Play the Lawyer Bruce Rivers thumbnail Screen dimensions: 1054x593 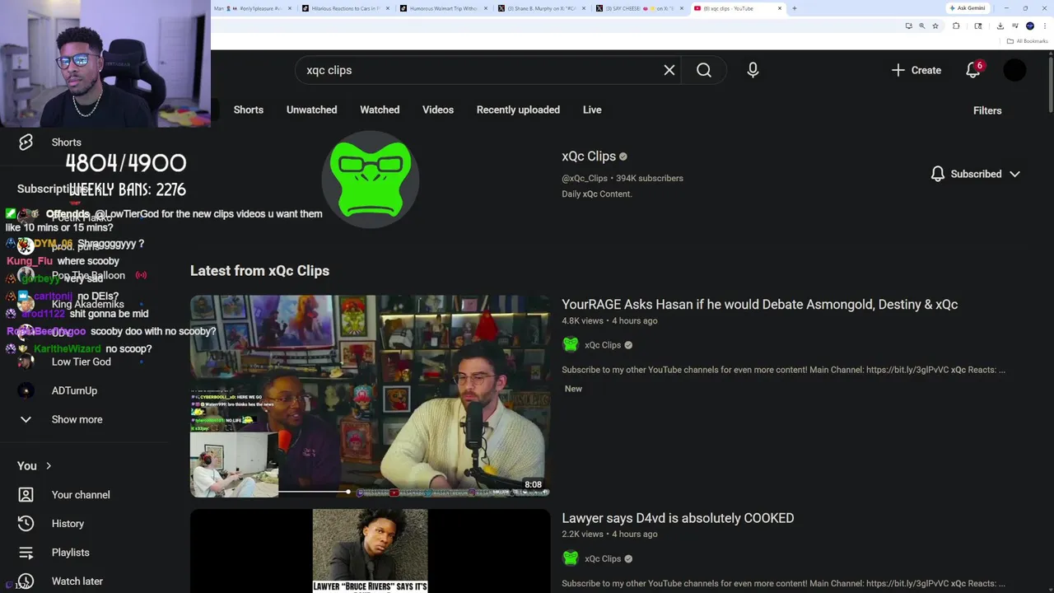click(x=370, y=550)
